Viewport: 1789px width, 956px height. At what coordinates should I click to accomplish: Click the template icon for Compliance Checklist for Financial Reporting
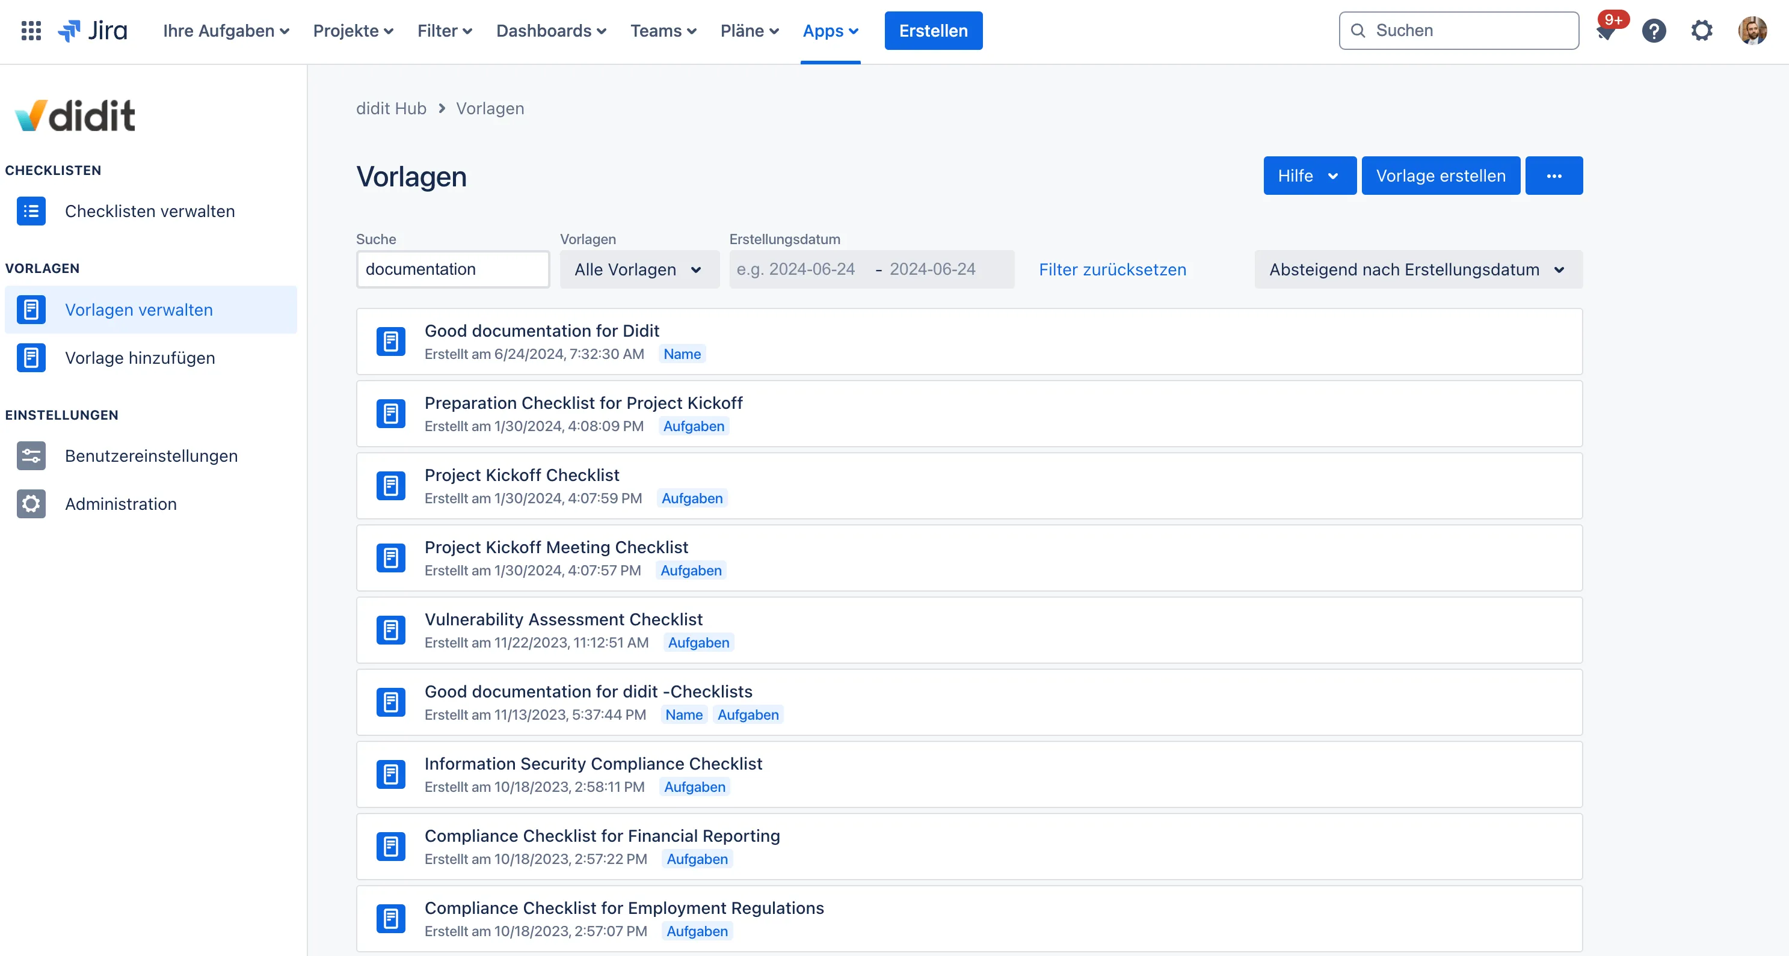(x=391, y=847)
